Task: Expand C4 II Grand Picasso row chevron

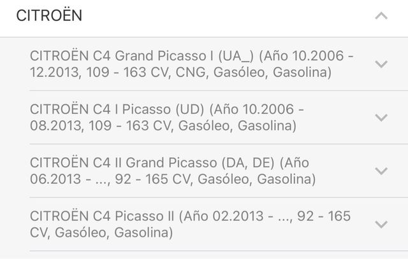Action: 381,171
